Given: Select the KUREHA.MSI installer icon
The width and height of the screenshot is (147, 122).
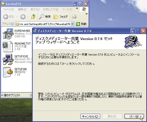Looking at the screenshot, I should [8, 34].
